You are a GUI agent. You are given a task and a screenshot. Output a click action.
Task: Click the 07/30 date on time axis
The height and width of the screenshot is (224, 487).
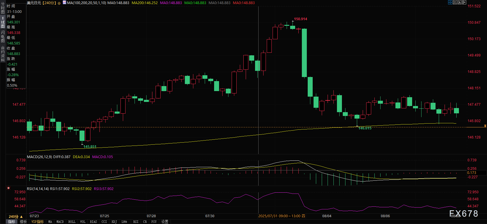click(x=210, y=216)
